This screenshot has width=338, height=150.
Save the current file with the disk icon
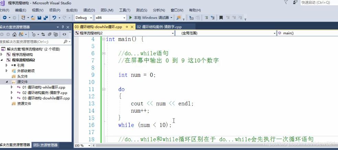[x=40, y=18]
